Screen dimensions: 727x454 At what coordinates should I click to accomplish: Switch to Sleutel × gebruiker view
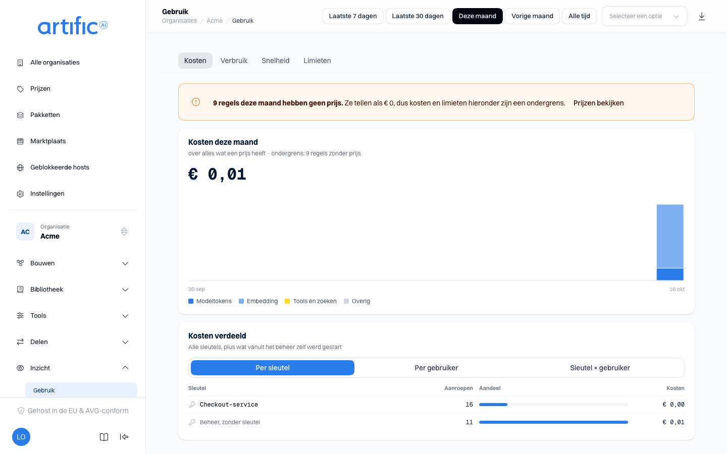click(600, 368)
